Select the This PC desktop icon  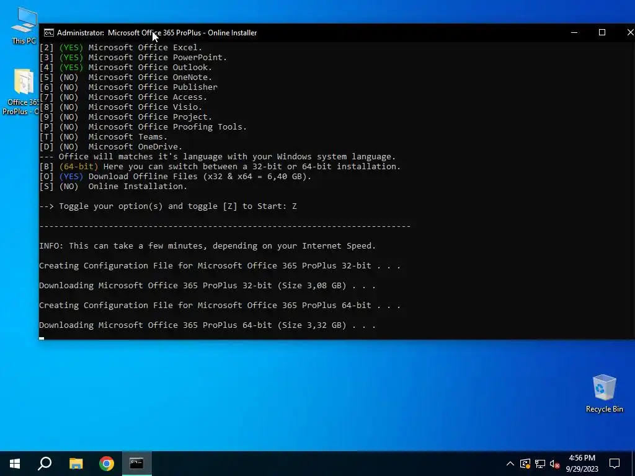point(24,25)
